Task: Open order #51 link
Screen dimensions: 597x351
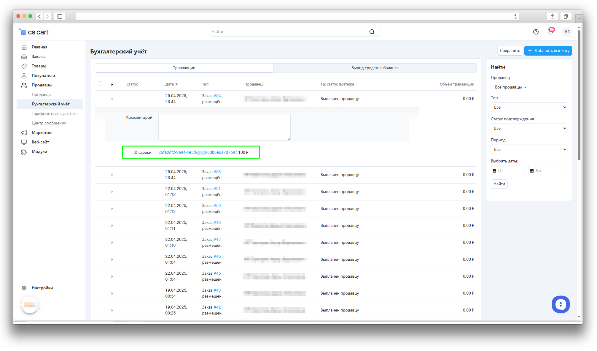Action: pos(217,189)
